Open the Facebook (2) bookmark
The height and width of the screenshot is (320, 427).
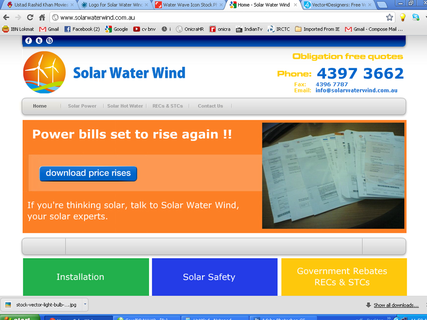pos(82,29)
